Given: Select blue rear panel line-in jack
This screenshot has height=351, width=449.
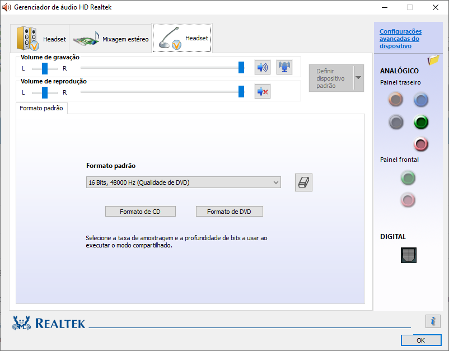Looking at the screenshot, I should pos(420,100).
